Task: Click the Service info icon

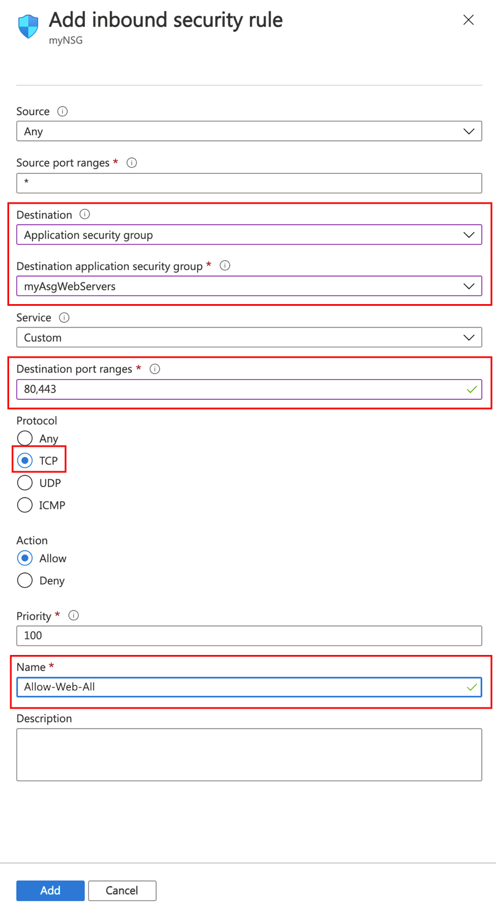Action: click(x=64, y=317)
